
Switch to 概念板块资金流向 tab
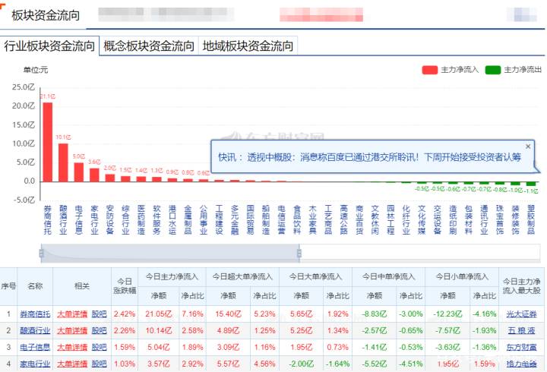[x=149, y=46]
